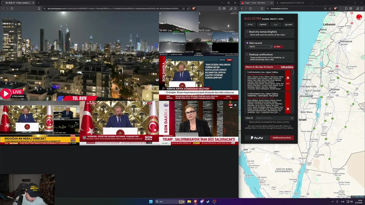365x205 pixels.
Task: Open the hamburger menu in Multi TV window
Action: [235, 9]
